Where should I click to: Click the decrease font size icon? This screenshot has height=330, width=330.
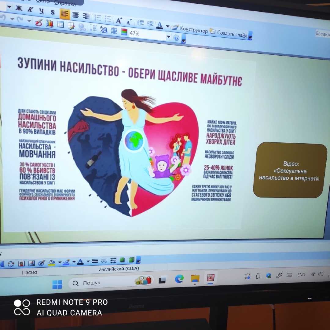point(129,22)
